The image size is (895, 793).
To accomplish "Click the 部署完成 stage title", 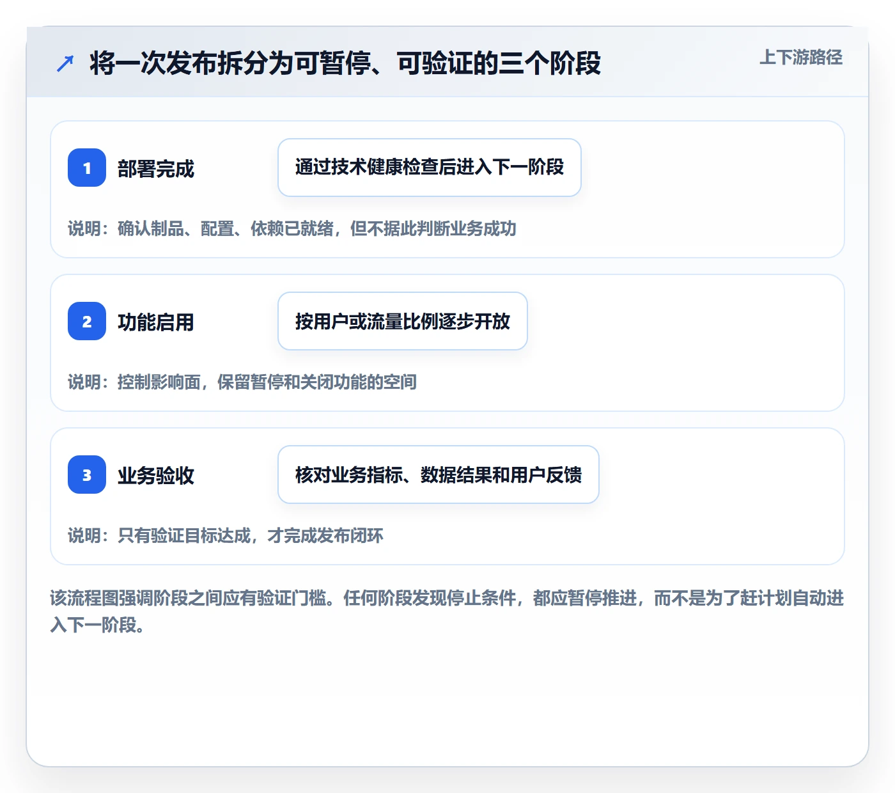I will [156, 169].
